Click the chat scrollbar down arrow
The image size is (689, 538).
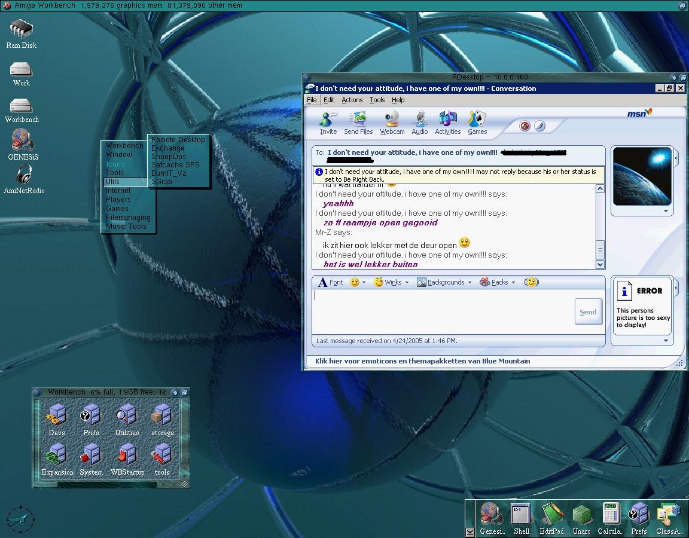point(600,264)
